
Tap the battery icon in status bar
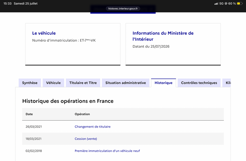pos(240,3)
